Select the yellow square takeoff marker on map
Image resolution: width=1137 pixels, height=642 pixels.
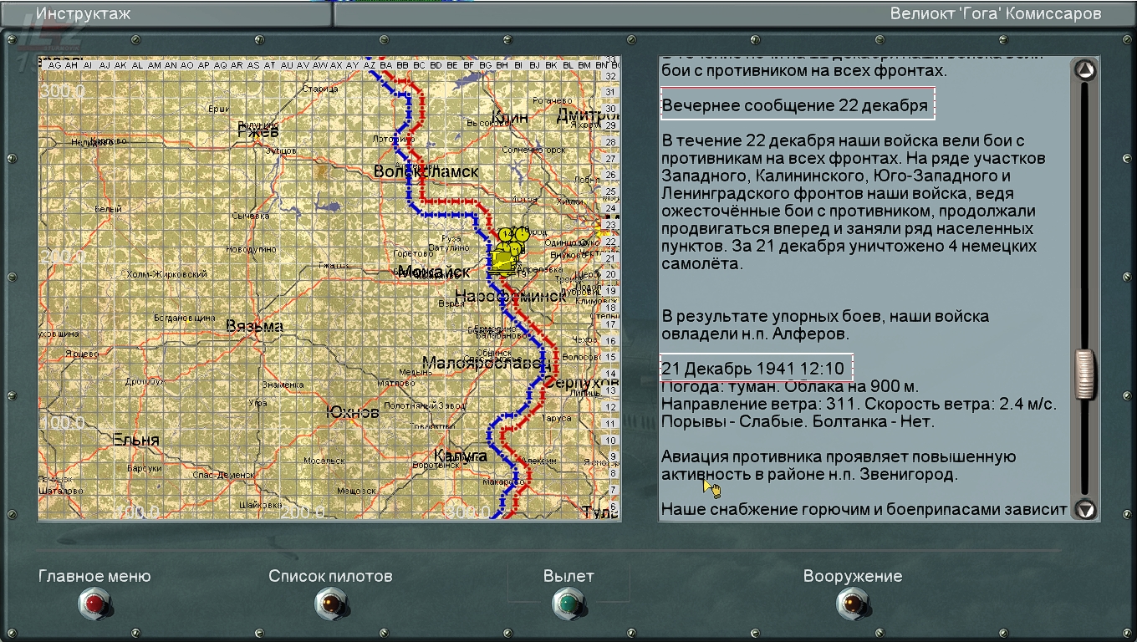coord(504,261)
